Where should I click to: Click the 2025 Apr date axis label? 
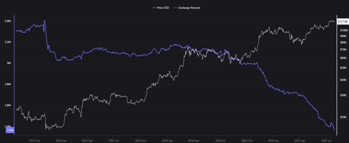(x=300, y=140)
